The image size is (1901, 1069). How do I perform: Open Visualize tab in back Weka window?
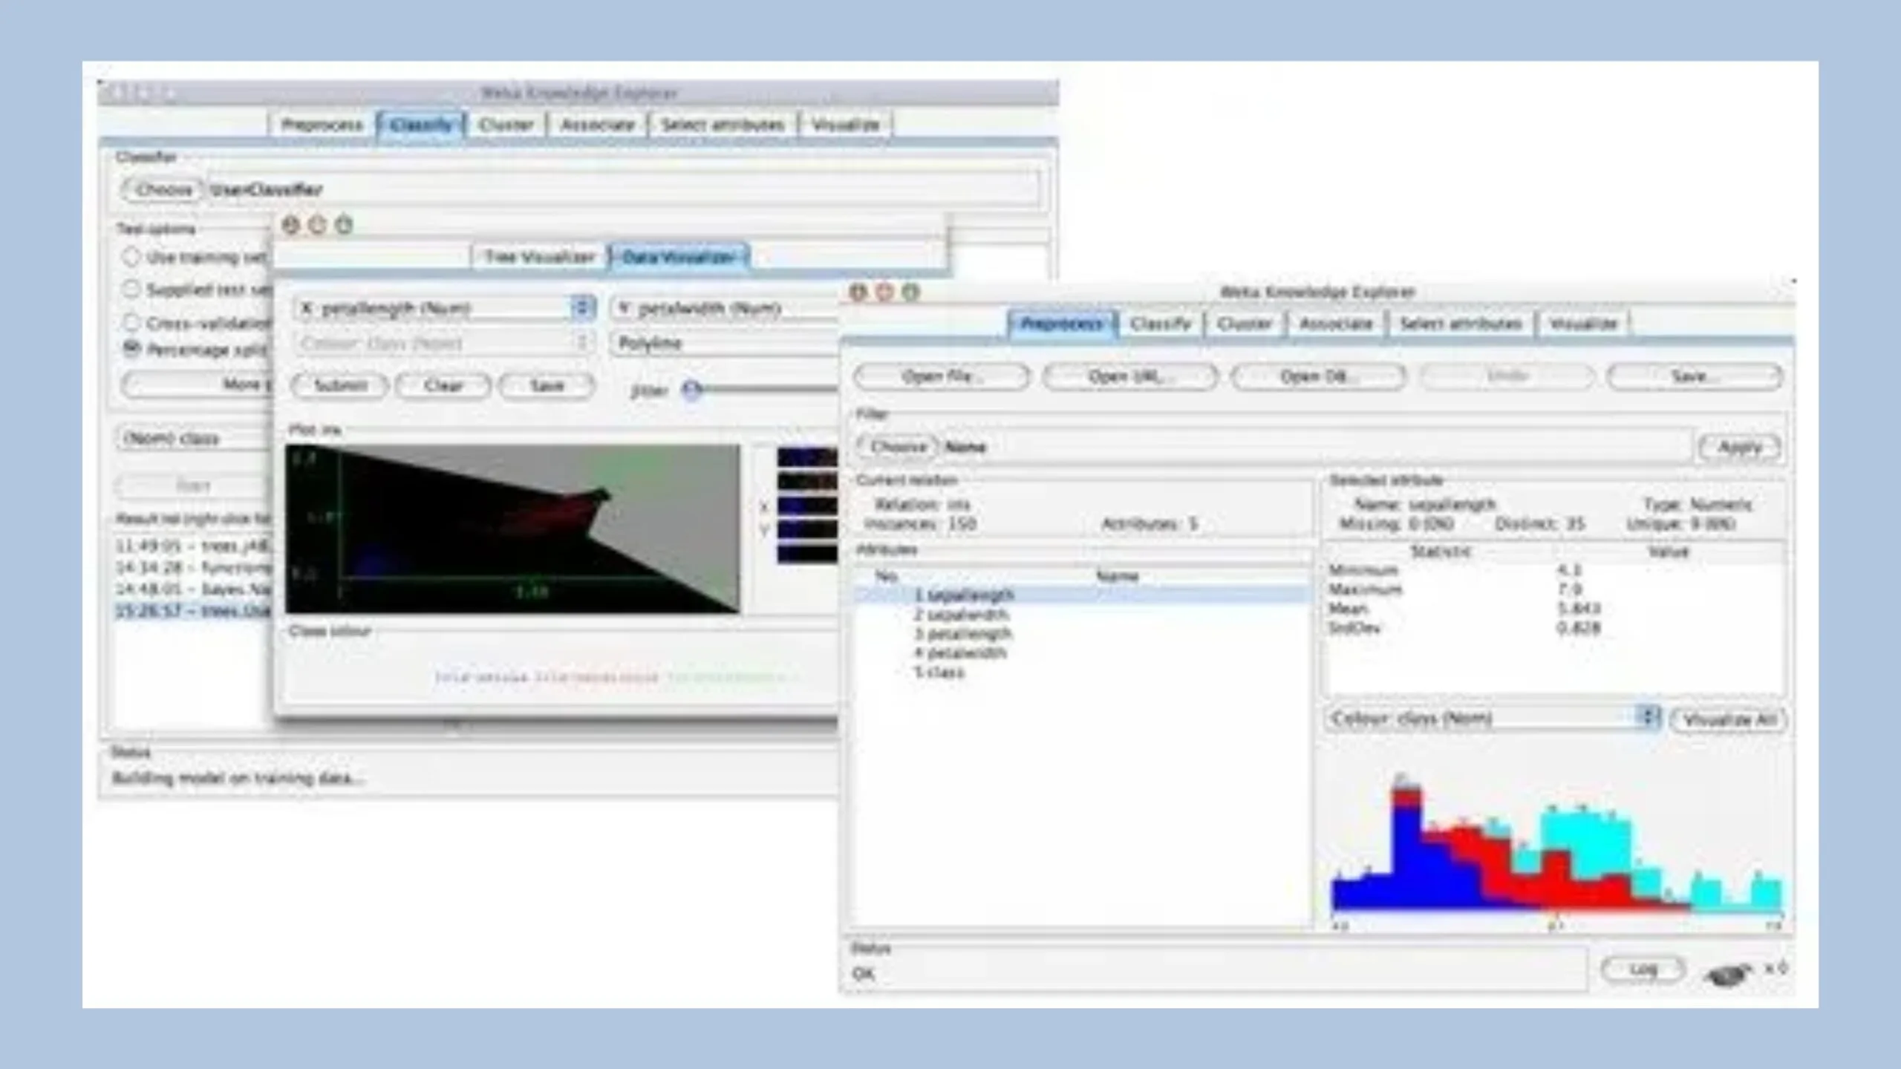tap(846, 125)
